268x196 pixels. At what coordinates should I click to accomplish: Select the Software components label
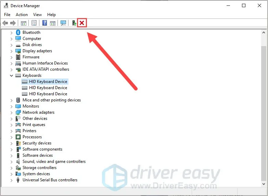[42, 149]
